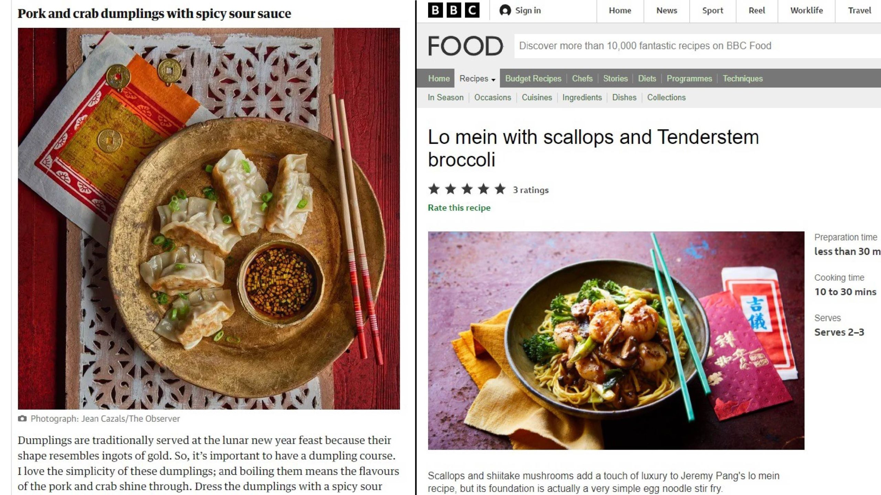This screenshot has width=881, height=495.
Task: Click the FOOD section logo
Action: tap(465, 46)
